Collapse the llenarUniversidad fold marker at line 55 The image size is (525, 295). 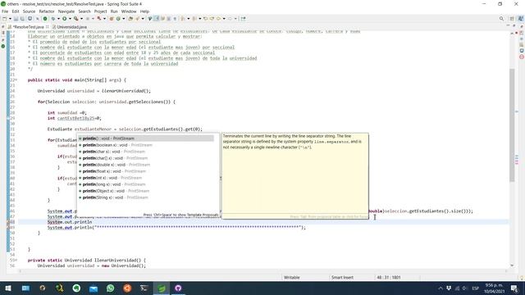click(16, 260)
